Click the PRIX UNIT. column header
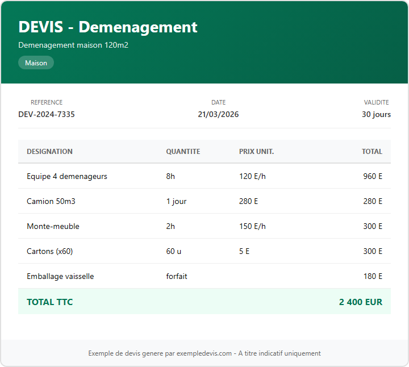 (256, 152)
